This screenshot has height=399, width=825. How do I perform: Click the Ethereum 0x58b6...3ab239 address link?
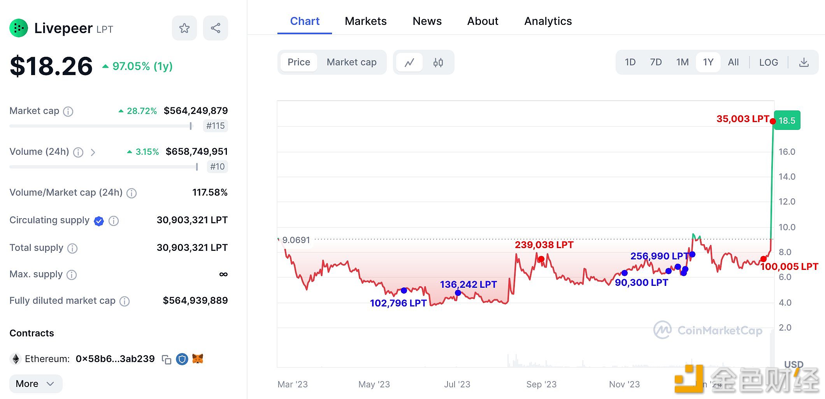(x=115, y=359)
